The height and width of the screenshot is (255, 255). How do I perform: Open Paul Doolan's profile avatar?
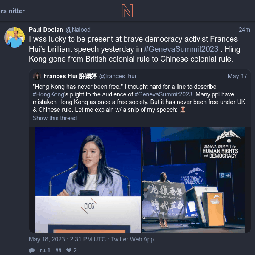(x=14, y=37)
